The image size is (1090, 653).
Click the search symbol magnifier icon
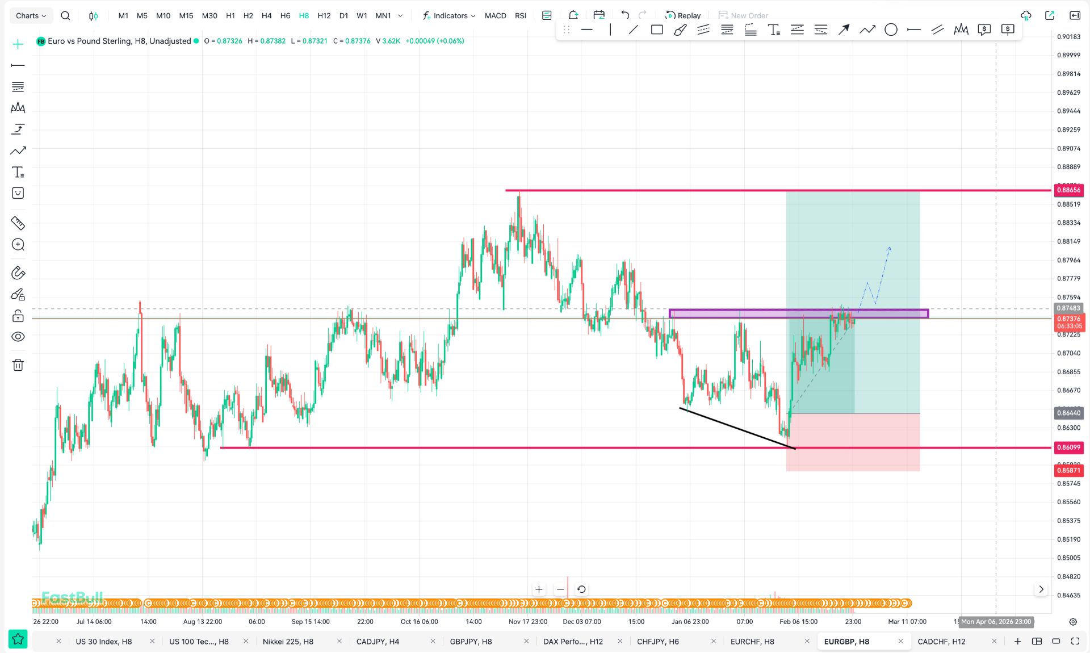click(x=65, y=16)
